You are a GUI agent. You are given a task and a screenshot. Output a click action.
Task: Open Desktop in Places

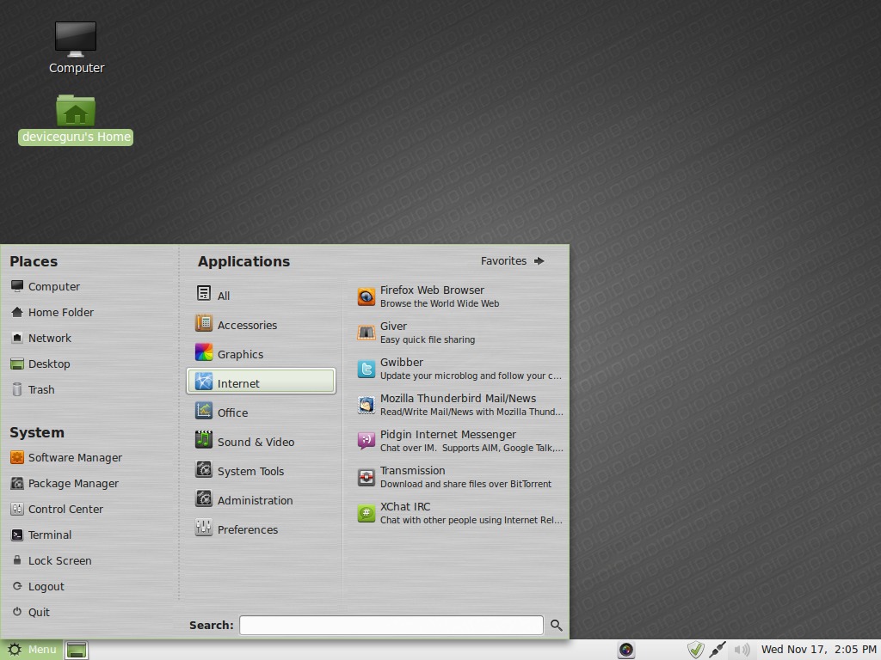[40, 364]
